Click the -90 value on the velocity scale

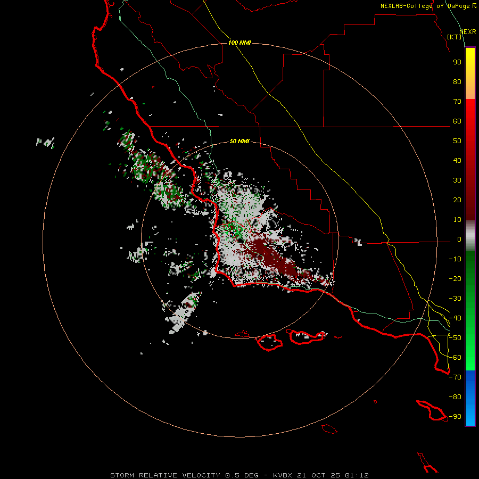(455, 417)
